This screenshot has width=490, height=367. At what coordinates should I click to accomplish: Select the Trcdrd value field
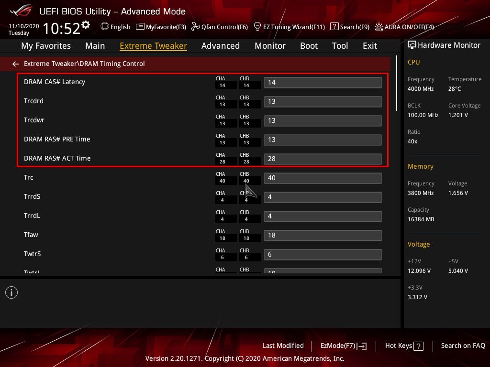[x=323, y=101]
